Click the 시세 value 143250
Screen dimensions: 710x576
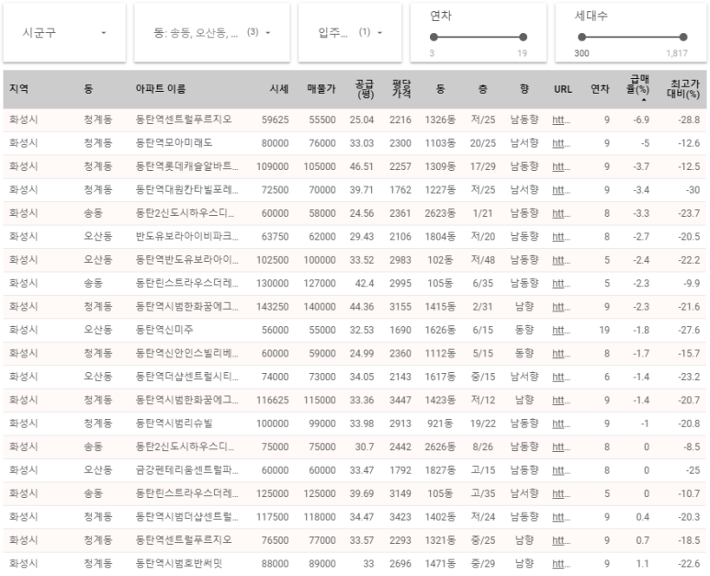(273, 307)
